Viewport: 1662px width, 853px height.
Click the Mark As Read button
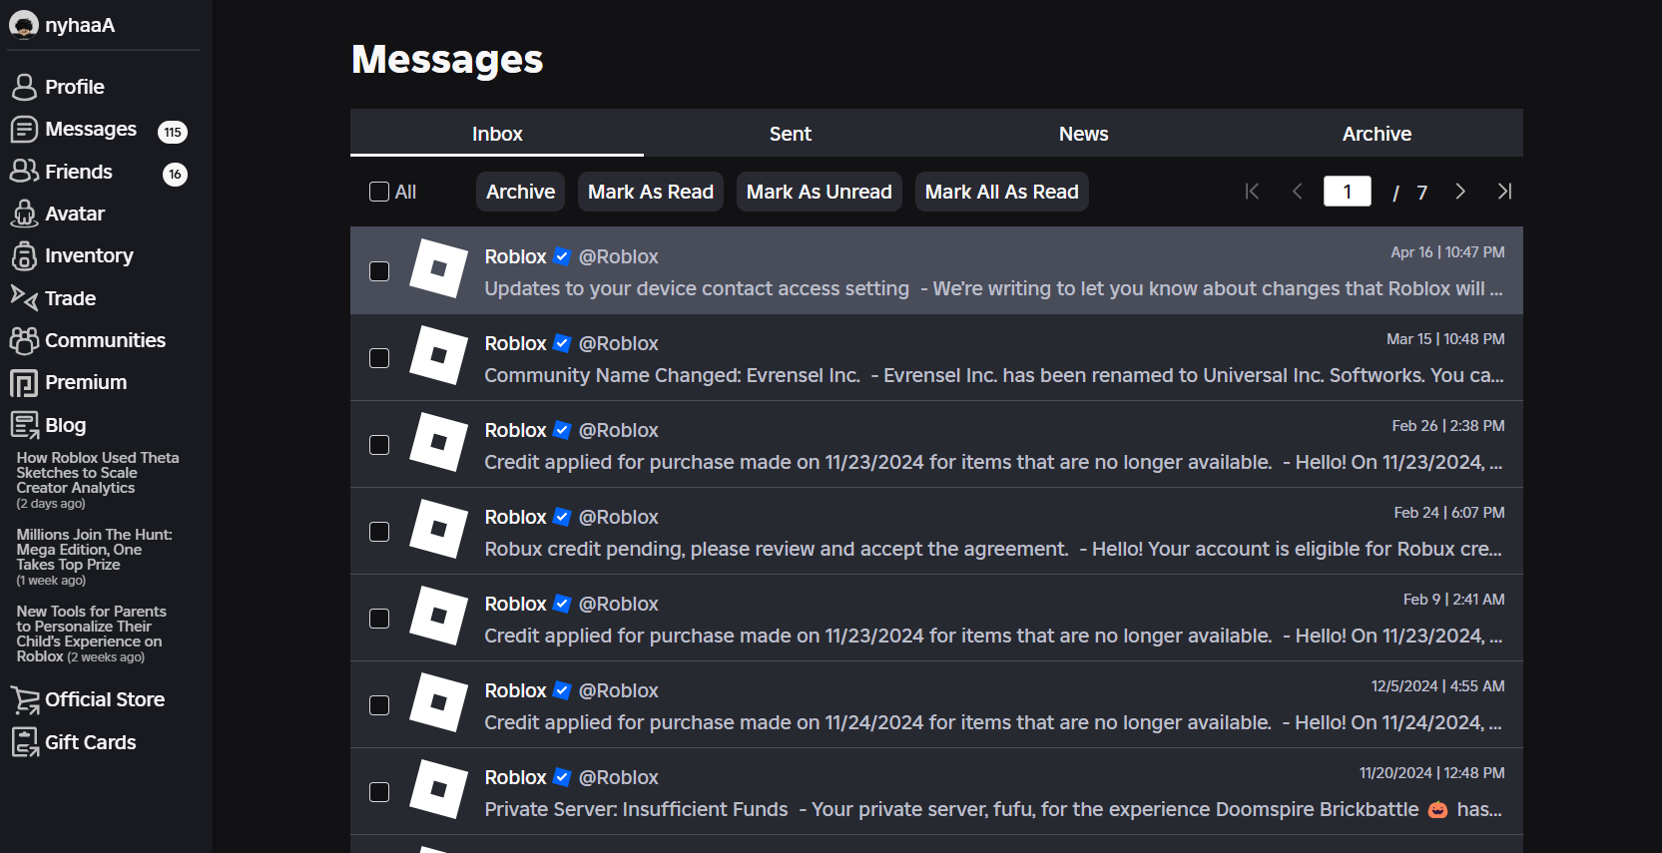[651, 192]
